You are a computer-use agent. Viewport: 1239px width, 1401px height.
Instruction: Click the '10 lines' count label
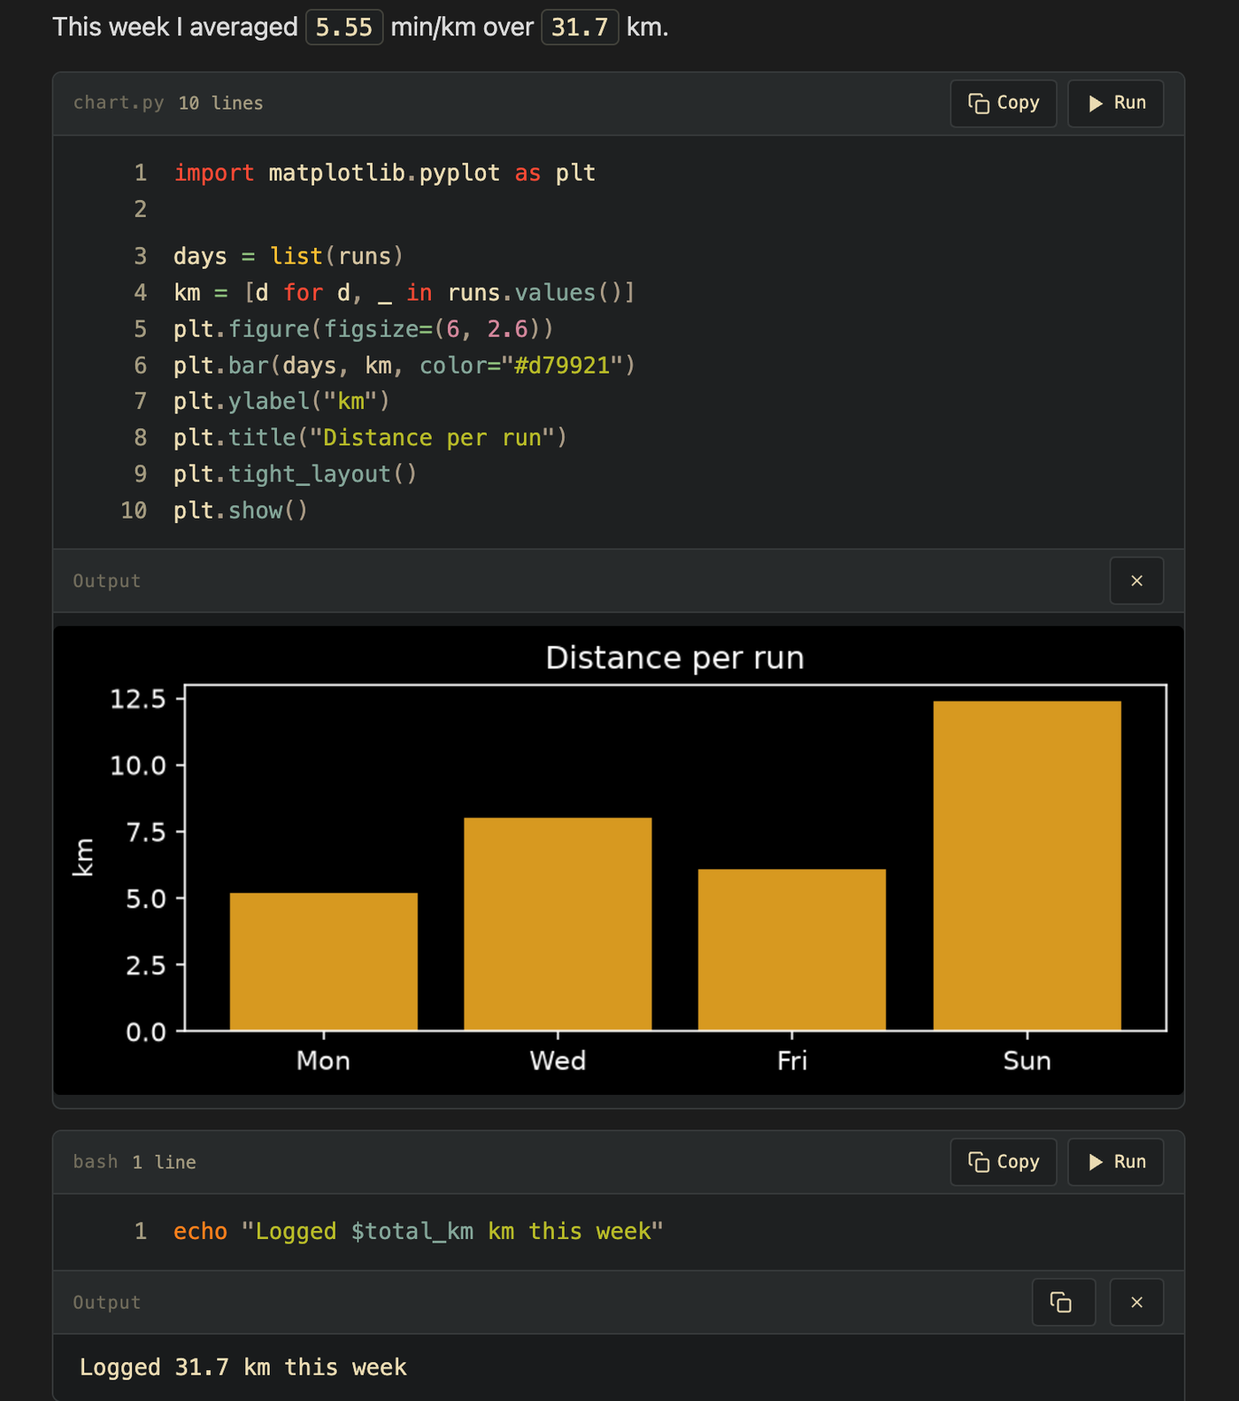click(221, 103)
